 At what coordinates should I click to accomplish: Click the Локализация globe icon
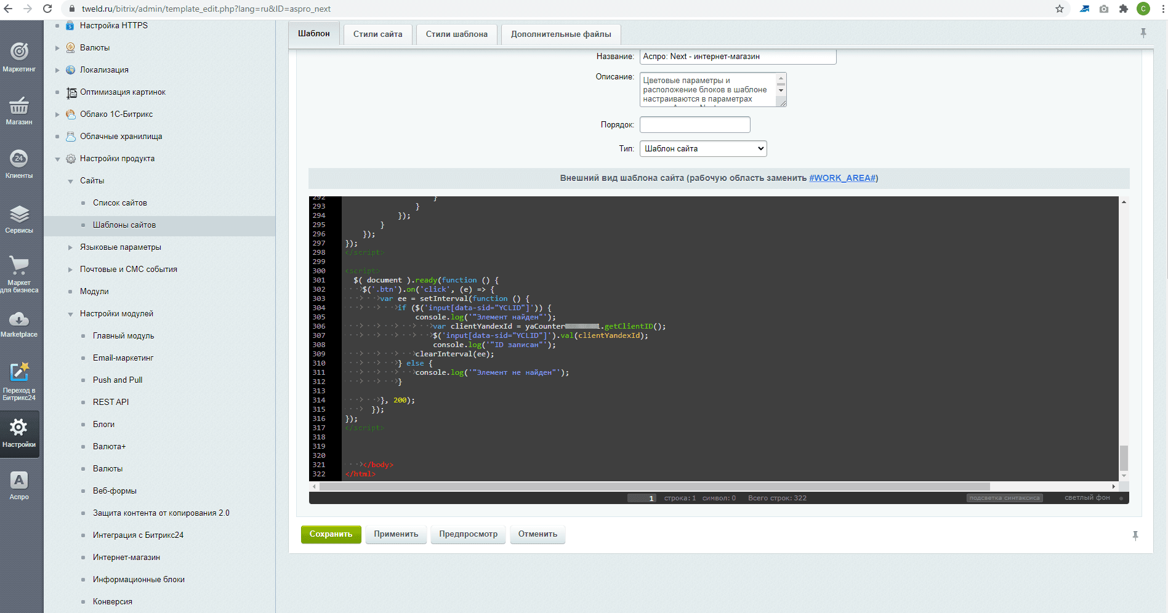coord(70,70)
